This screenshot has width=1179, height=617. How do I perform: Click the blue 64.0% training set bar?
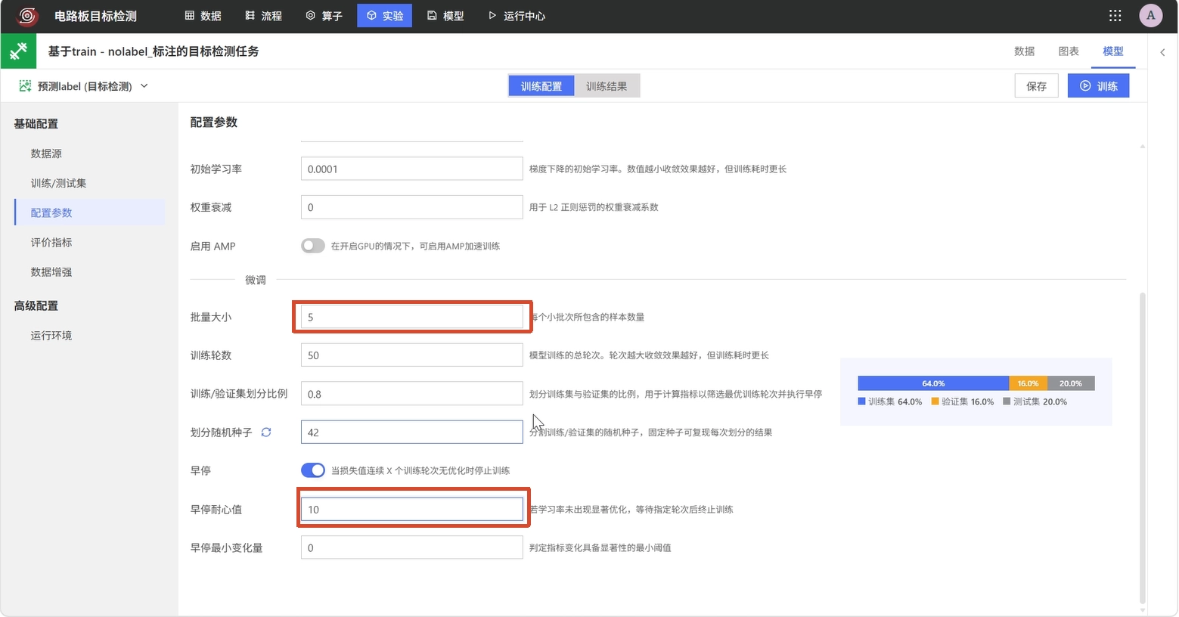coord(933,383)
